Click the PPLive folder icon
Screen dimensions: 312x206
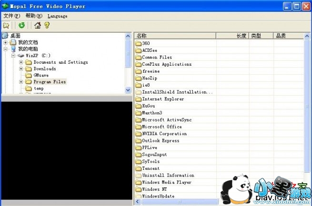tap(138, 147)
